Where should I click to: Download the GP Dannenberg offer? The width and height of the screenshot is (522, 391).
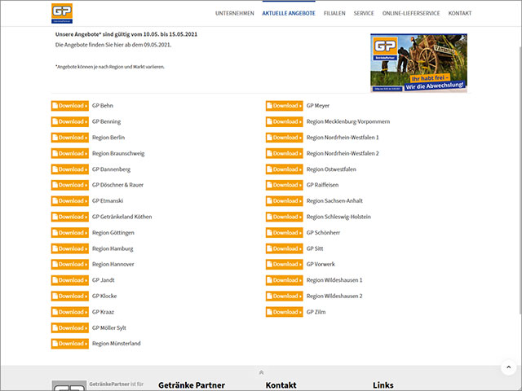tap(70, 169)
